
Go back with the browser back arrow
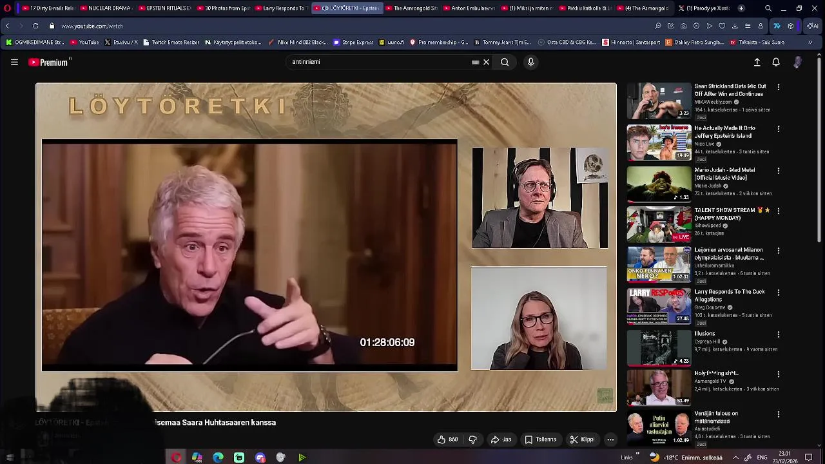click(7, 26)
